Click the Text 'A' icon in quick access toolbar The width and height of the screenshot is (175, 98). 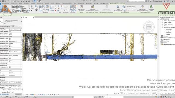click(x=26, y=1)
